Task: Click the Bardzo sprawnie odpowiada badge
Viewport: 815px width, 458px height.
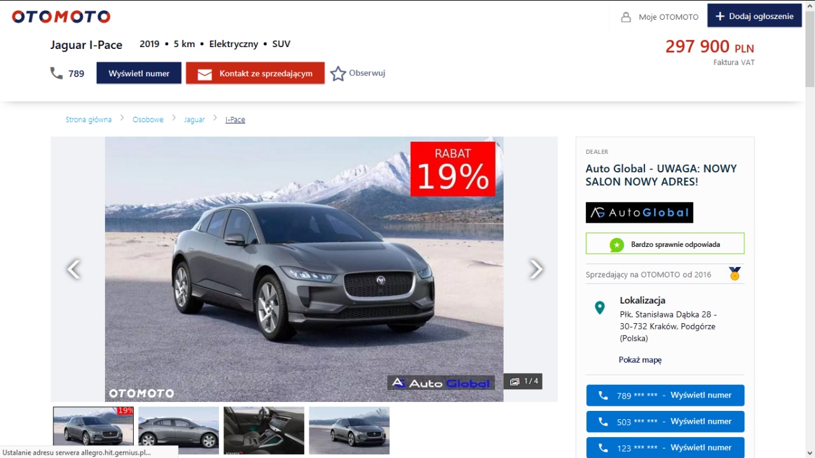Action: 665,244
